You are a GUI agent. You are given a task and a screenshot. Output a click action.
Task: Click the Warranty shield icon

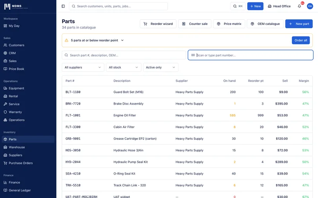[x=5, y=112]
